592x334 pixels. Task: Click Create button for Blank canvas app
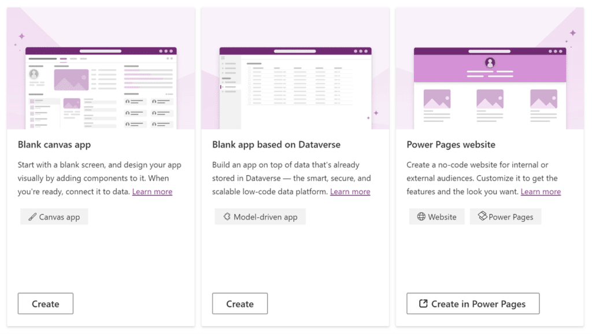click(x=45, y=303)
